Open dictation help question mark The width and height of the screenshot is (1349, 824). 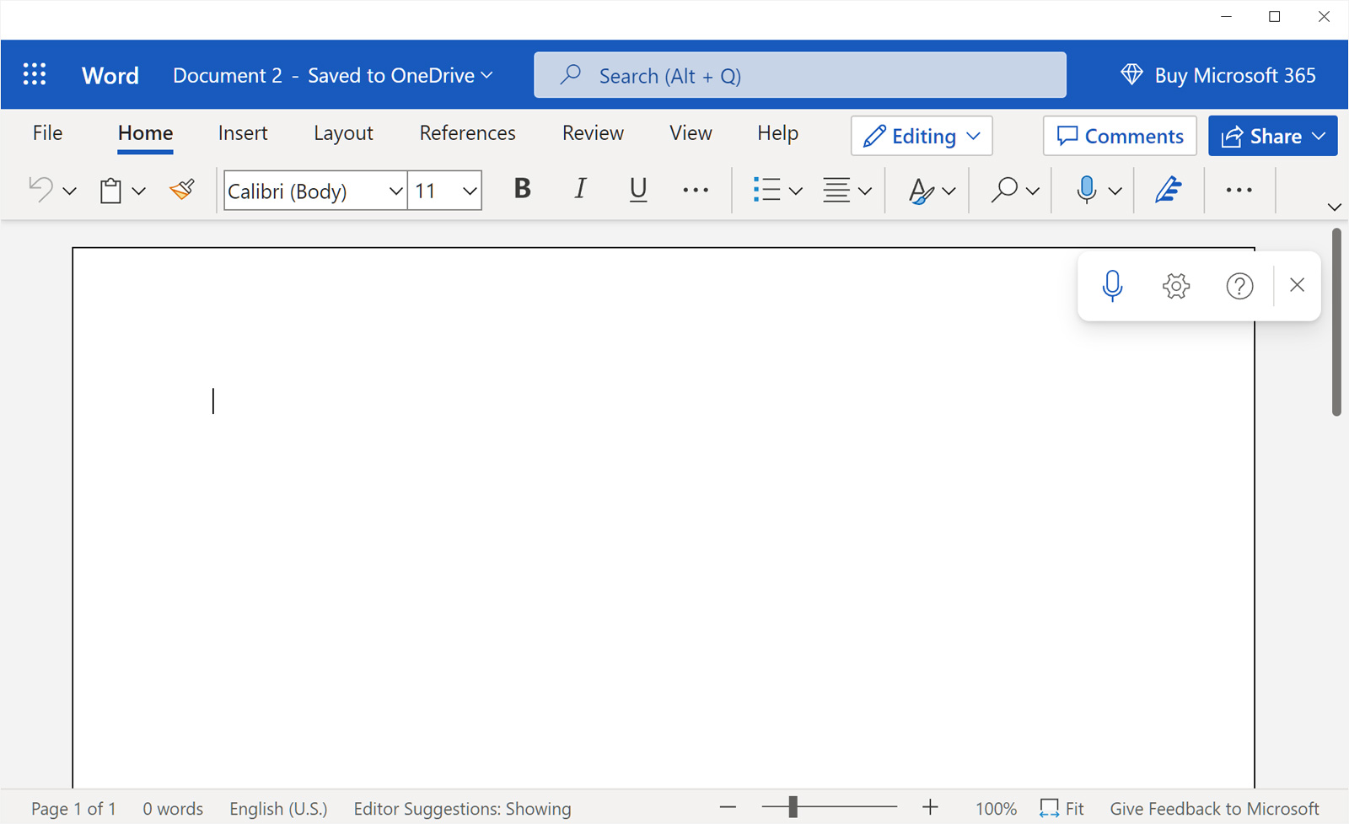[x=1239, y=286]
